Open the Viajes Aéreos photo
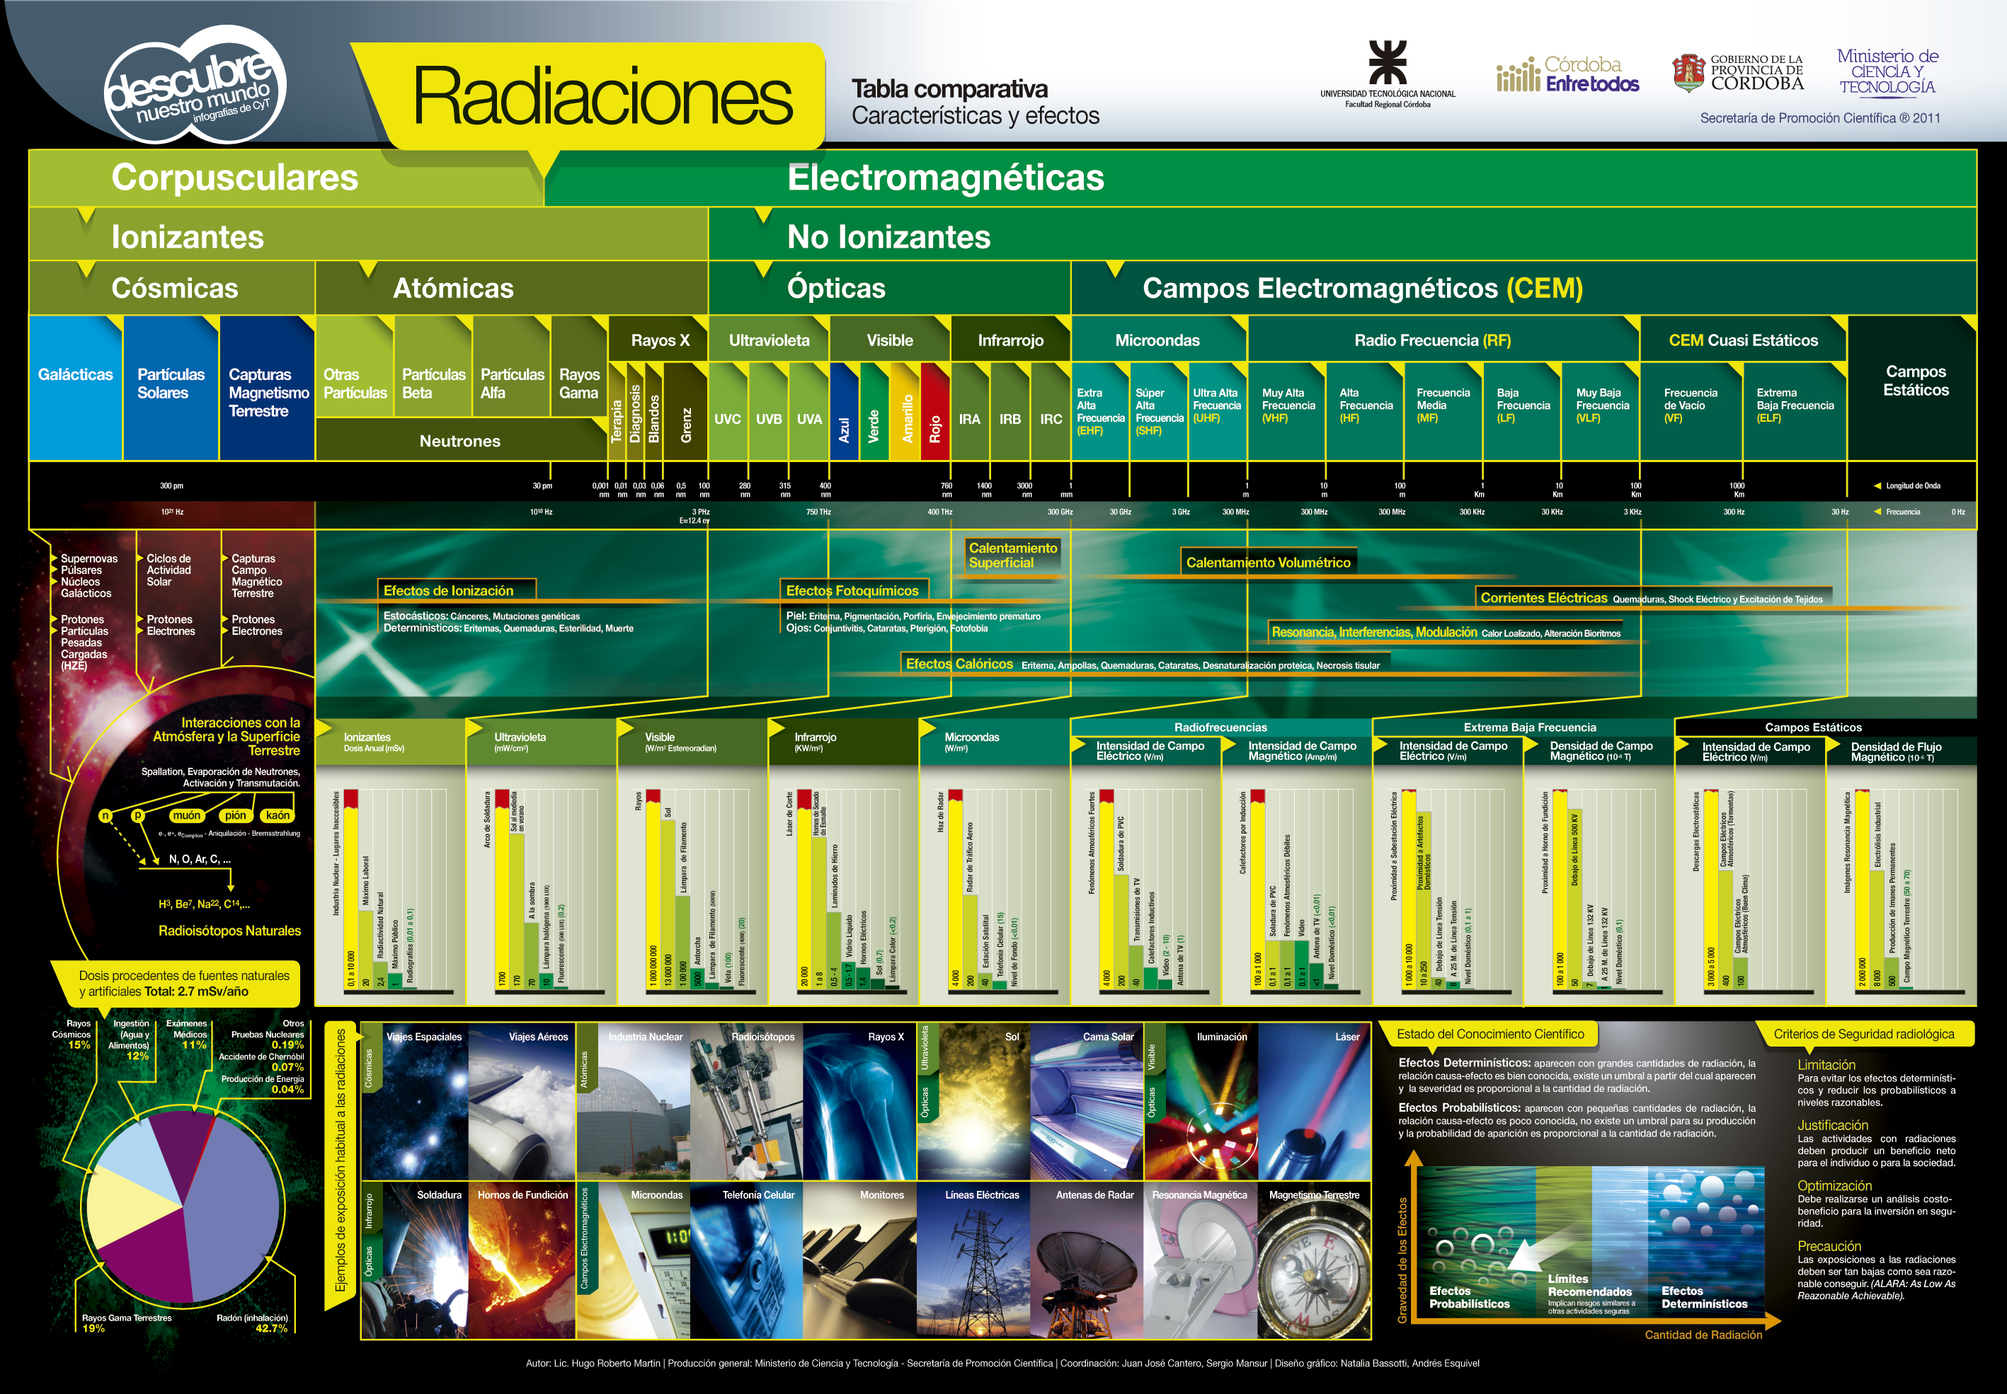This screenshot has width=2007, height=1394. coord(522,1101)
